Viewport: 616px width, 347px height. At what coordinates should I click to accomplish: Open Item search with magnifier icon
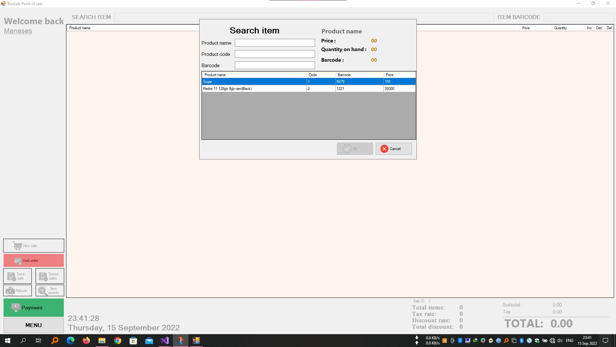[43, 291]
